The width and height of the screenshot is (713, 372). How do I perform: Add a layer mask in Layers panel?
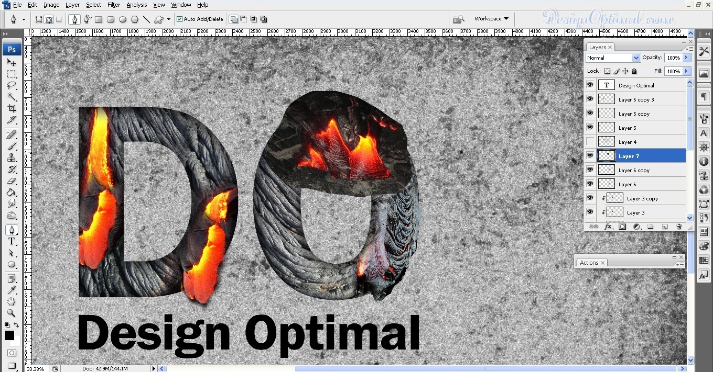pyautogui.click(x=622, y=227)
